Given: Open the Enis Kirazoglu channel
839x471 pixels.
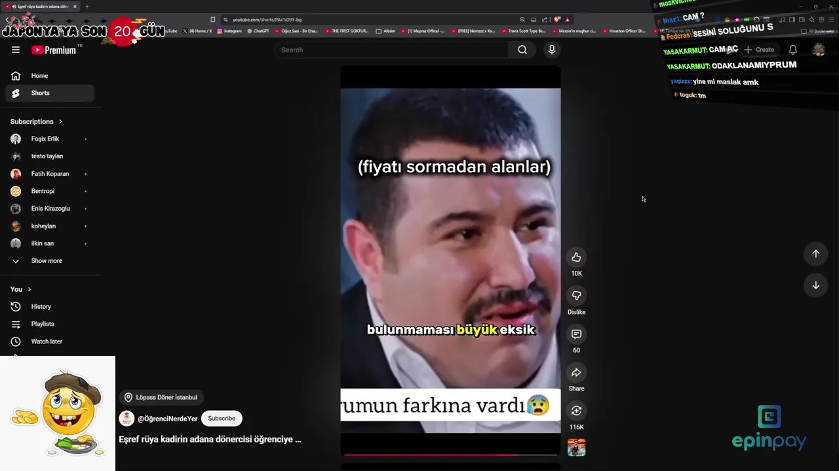Looking at the screenshot, I should coord(50,209).
